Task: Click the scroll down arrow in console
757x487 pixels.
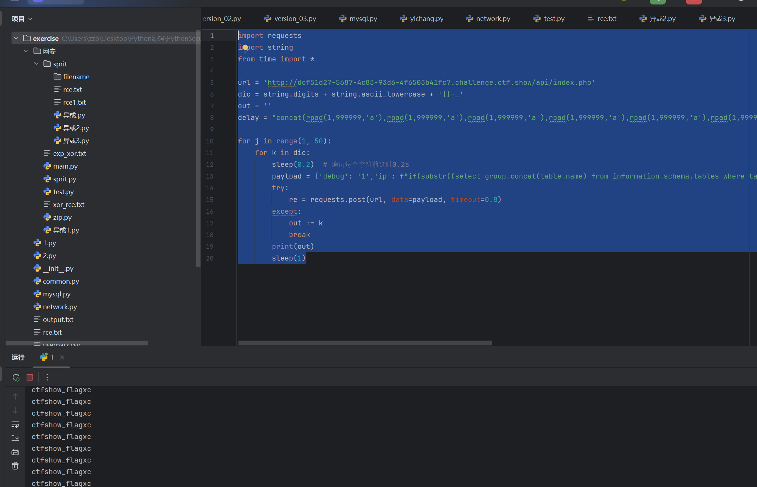Action: click(x=15, y=411)
